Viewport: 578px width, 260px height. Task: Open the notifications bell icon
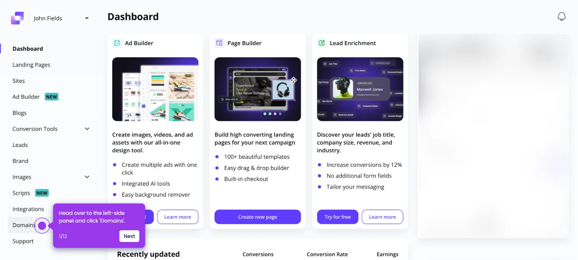(561, 17)
